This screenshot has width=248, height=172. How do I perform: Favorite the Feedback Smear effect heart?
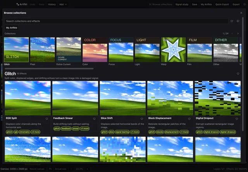click(x=94, y=119)
